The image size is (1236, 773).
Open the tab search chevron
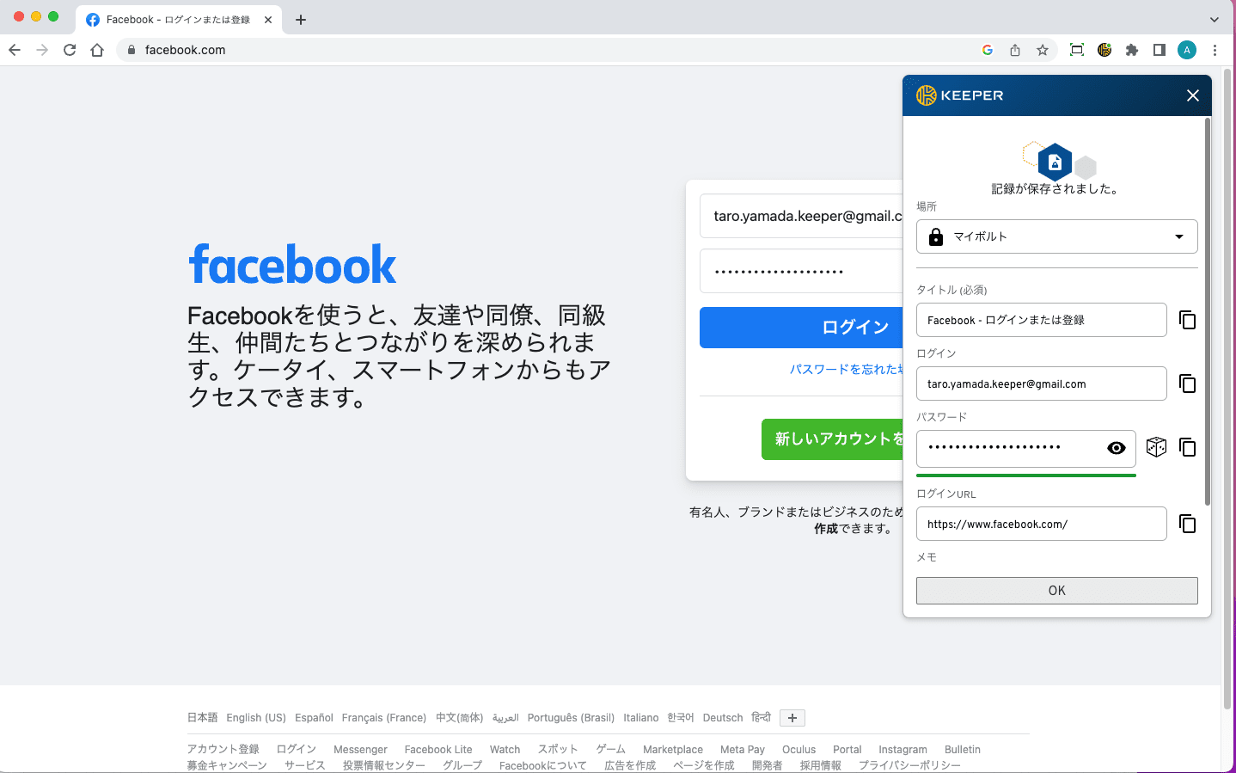[1214, 19]
